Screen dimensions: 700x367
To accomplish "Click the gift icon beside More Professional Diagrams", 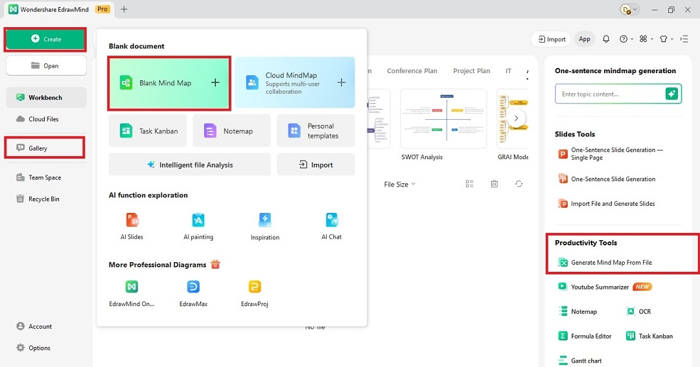I will coord(215,265).
